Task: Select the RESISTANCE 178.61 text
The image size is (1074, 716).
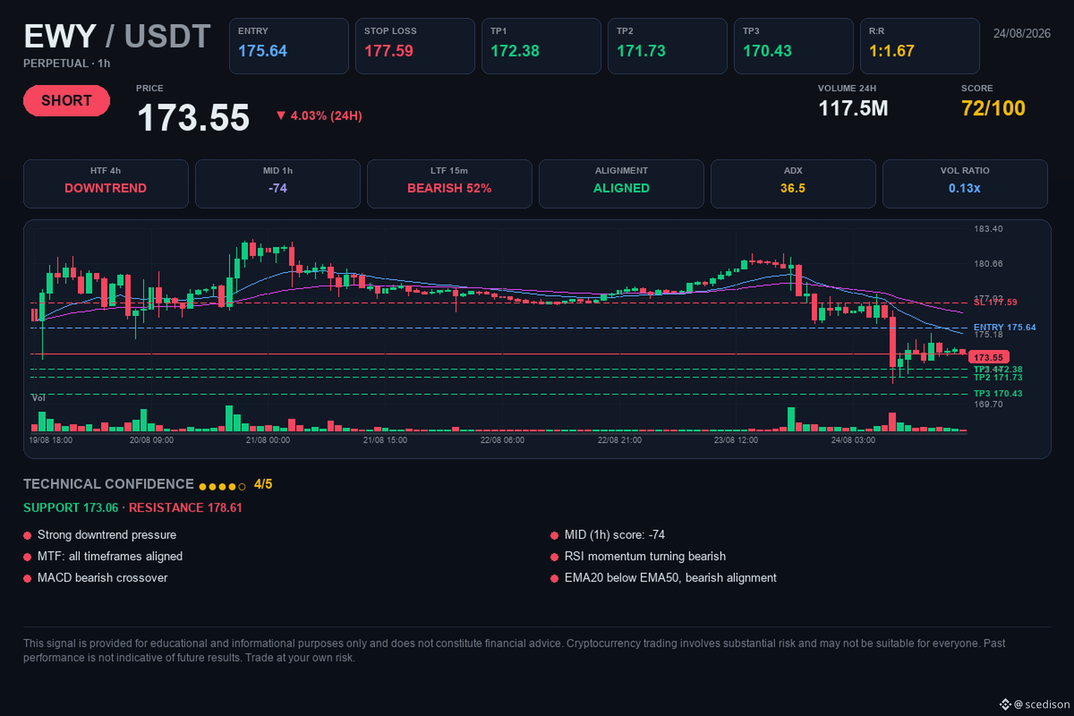Action: tap(185, 508)
